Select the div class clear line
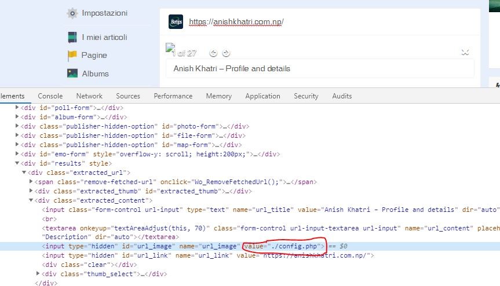Screen dimensions: 500x286 pyautogui.click(x=89, y=265)
